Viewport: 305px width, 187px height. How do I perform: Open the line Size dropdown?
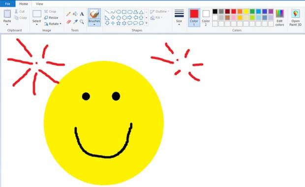[179, 18]
